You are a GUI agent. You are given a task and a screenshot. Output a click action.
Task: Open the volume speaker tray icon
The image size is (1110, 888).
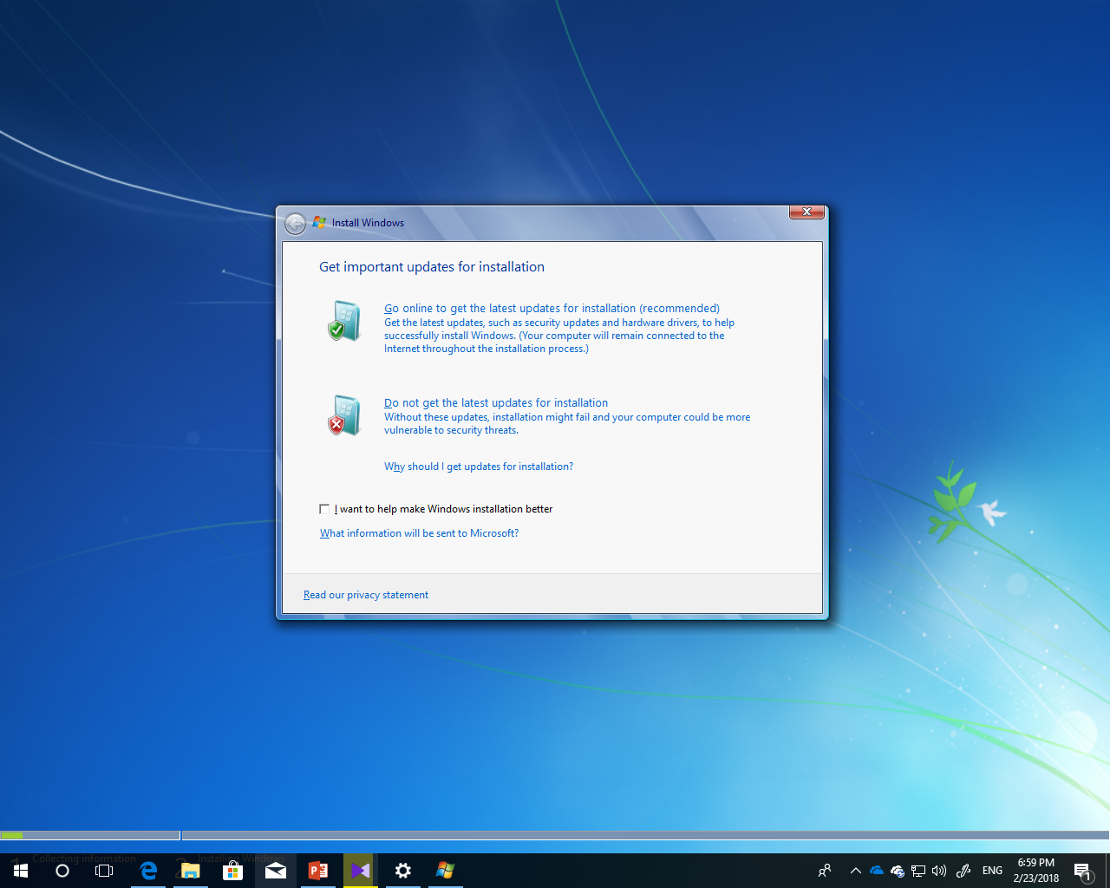(939, 871)
